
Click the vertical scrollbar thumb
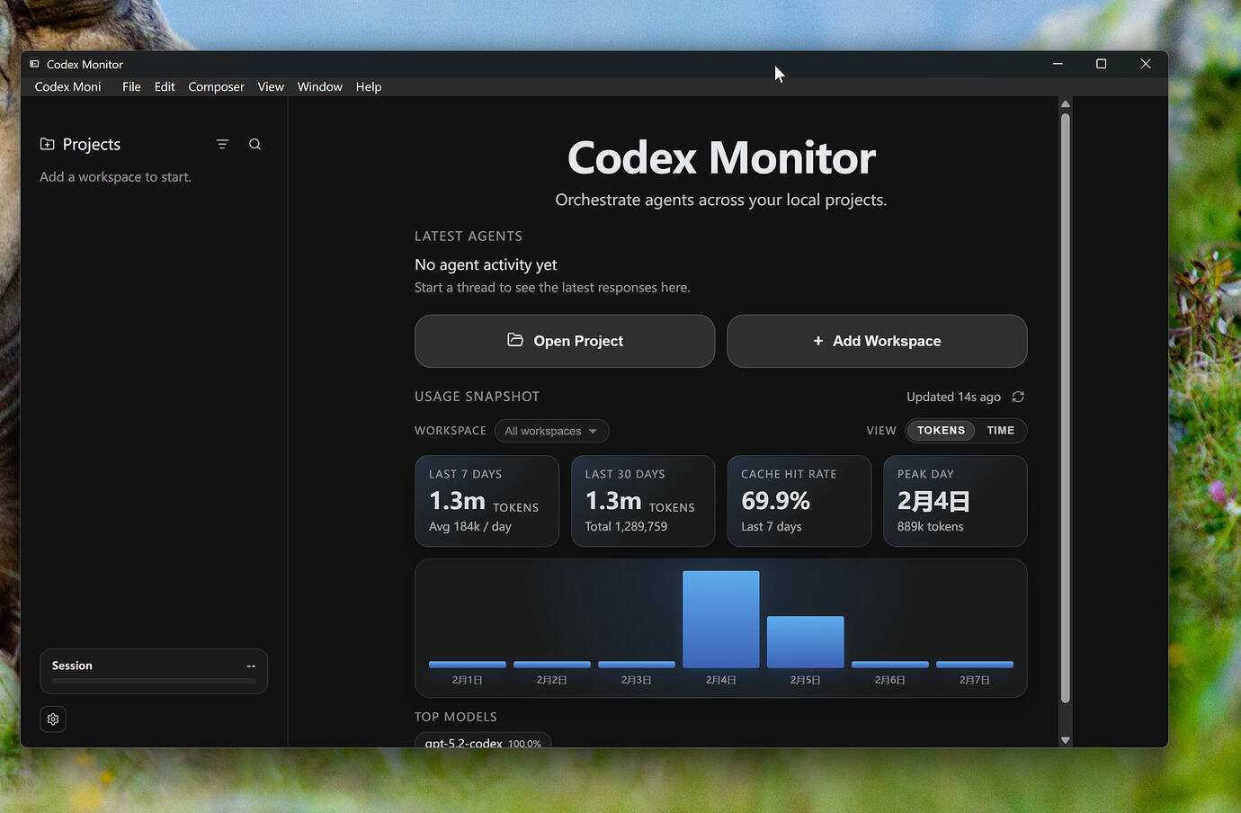pyautogui.click(x=1066, y=407)
